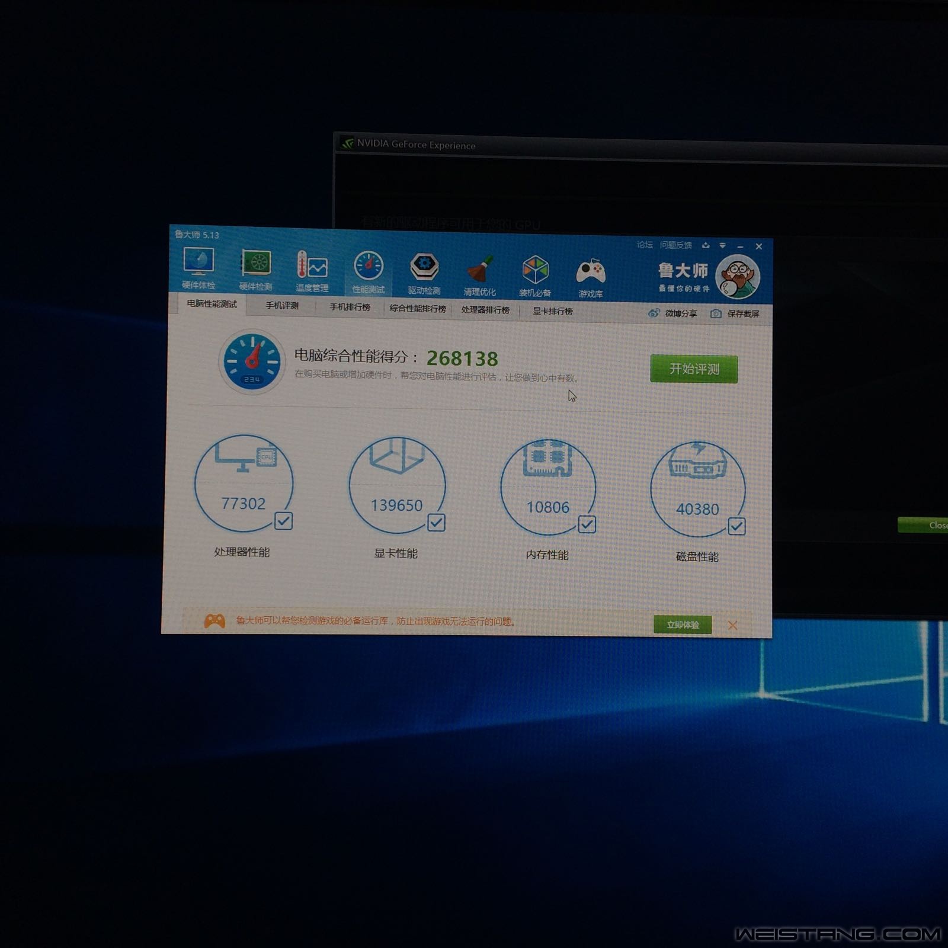Screen dimensions: 948x948
Task: Open the 论坛 forum link
Action: click(x=645, y=244)
